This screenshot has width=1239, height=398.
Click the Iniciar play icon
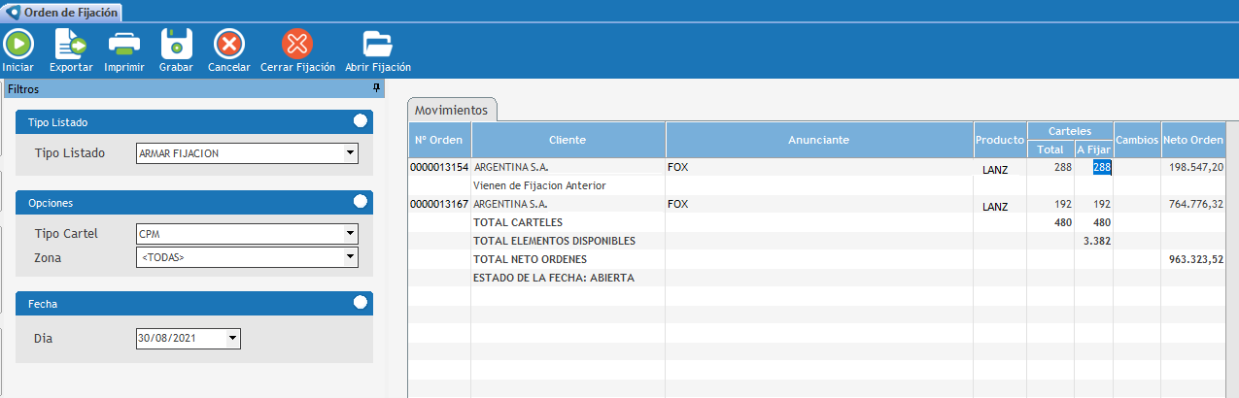[18, 44]
